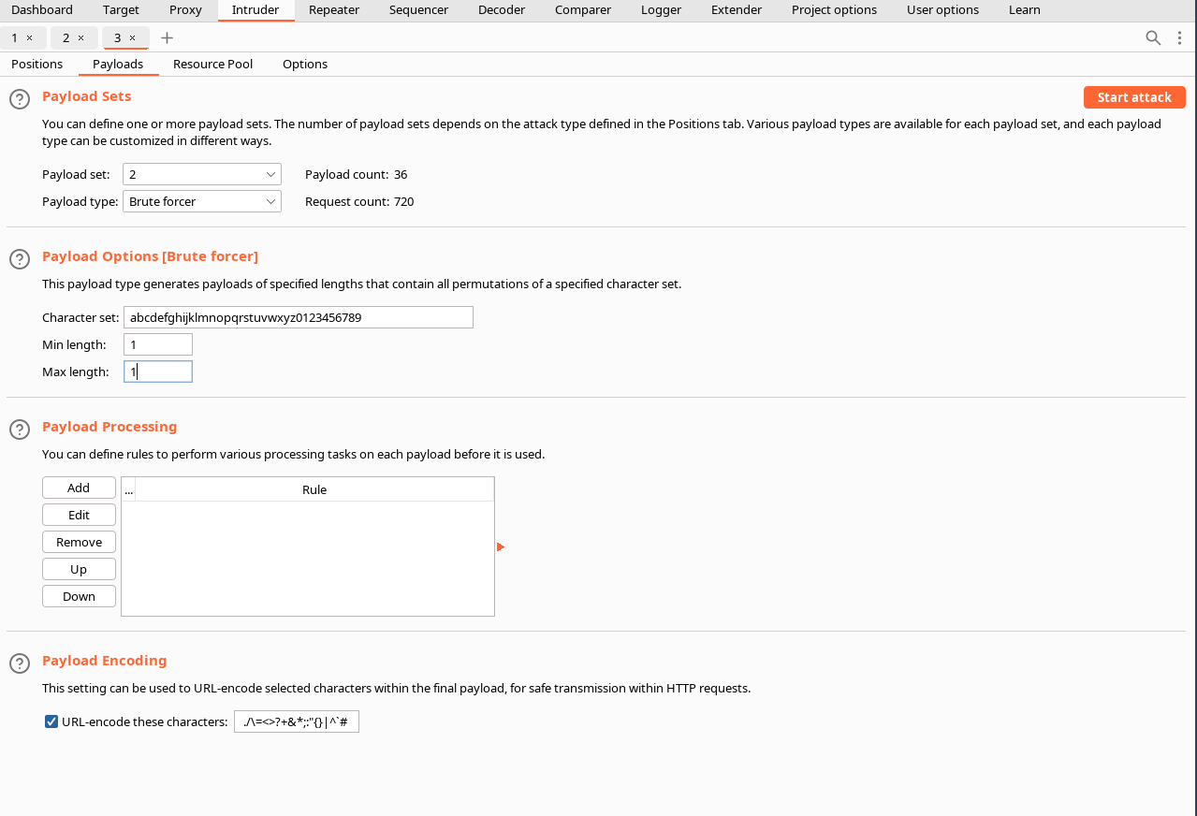1197x816 pixels.
Task: Click the 'Payload Options [Brute forcer]' heading
Action: pos(150,256)
